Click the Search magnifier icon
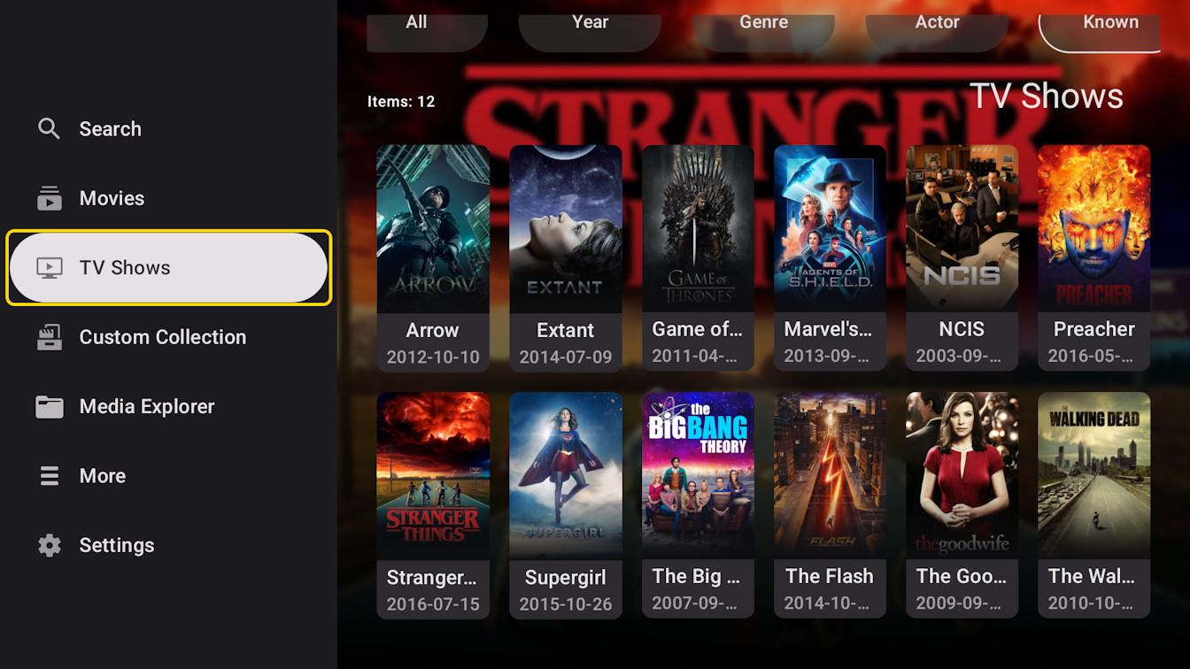 (x=49, y=129)
